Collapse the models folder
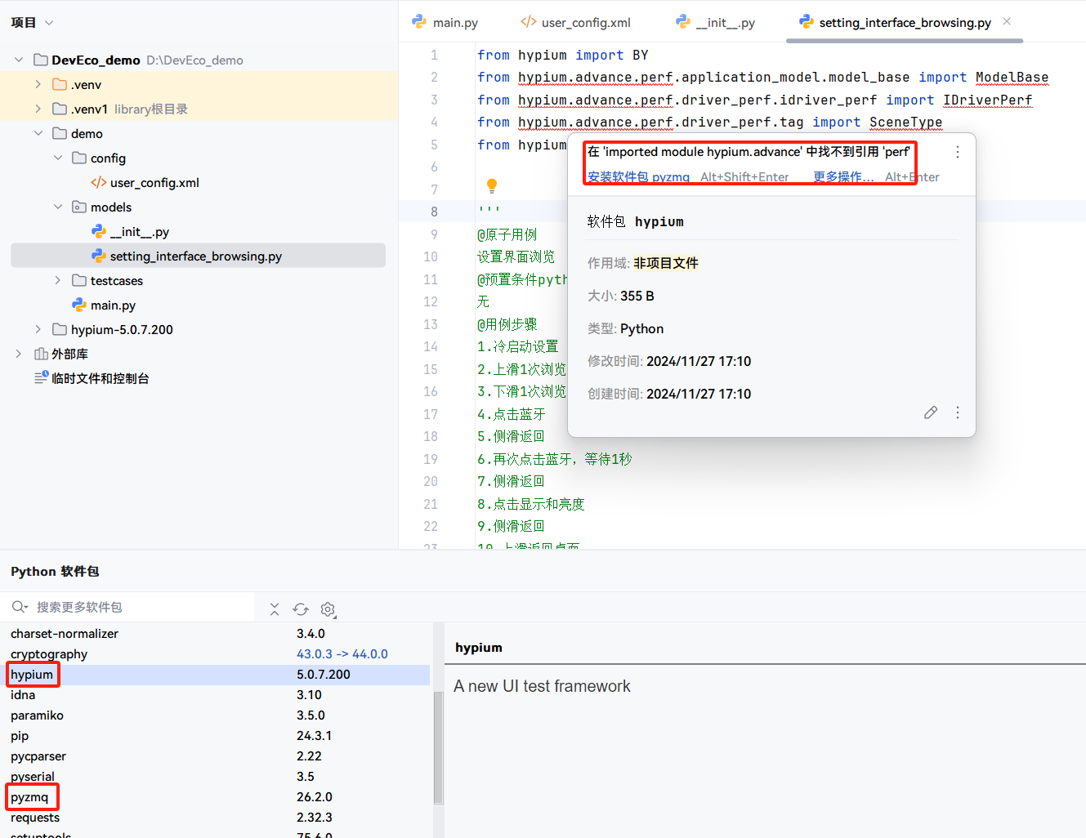Screen dimensions: 1086x838 pos(58,207)
